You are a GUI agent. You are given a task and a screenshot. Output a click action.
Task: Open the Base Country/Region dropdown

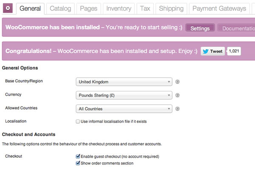point(124,82)
